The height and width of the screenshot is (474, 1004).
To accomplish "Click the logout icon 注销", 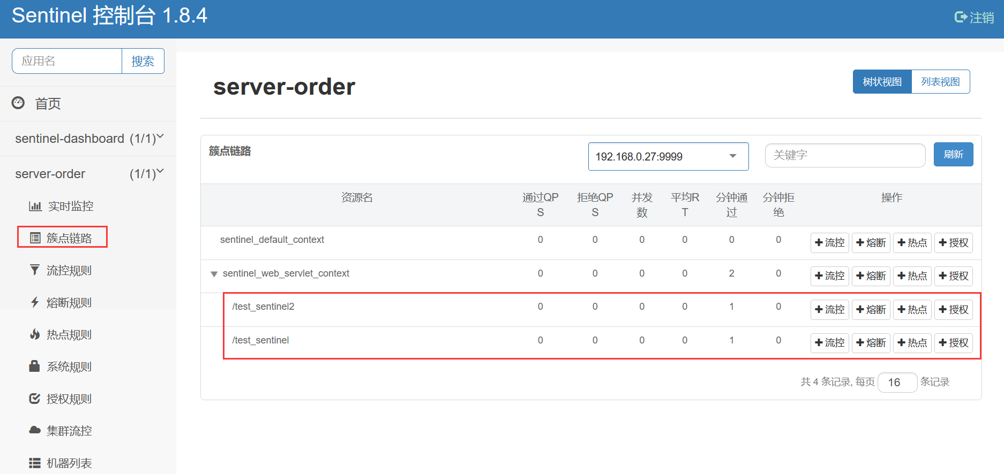I will click(x=961, y=18).
